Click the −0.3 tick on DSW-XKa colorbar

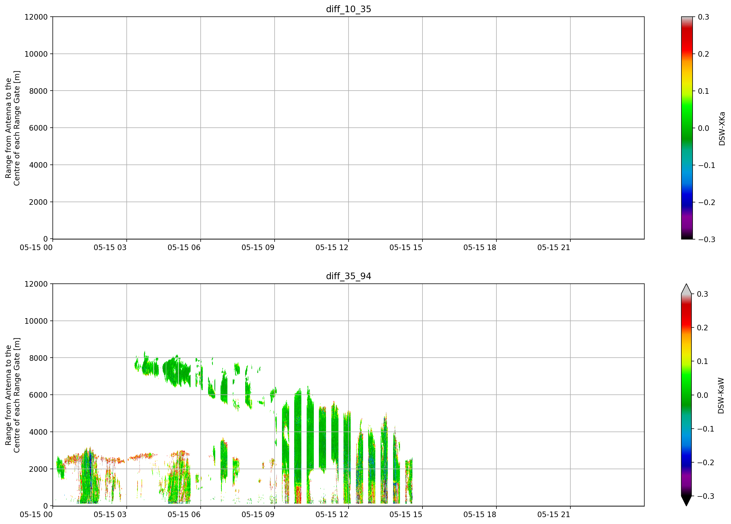click(707, 239)
